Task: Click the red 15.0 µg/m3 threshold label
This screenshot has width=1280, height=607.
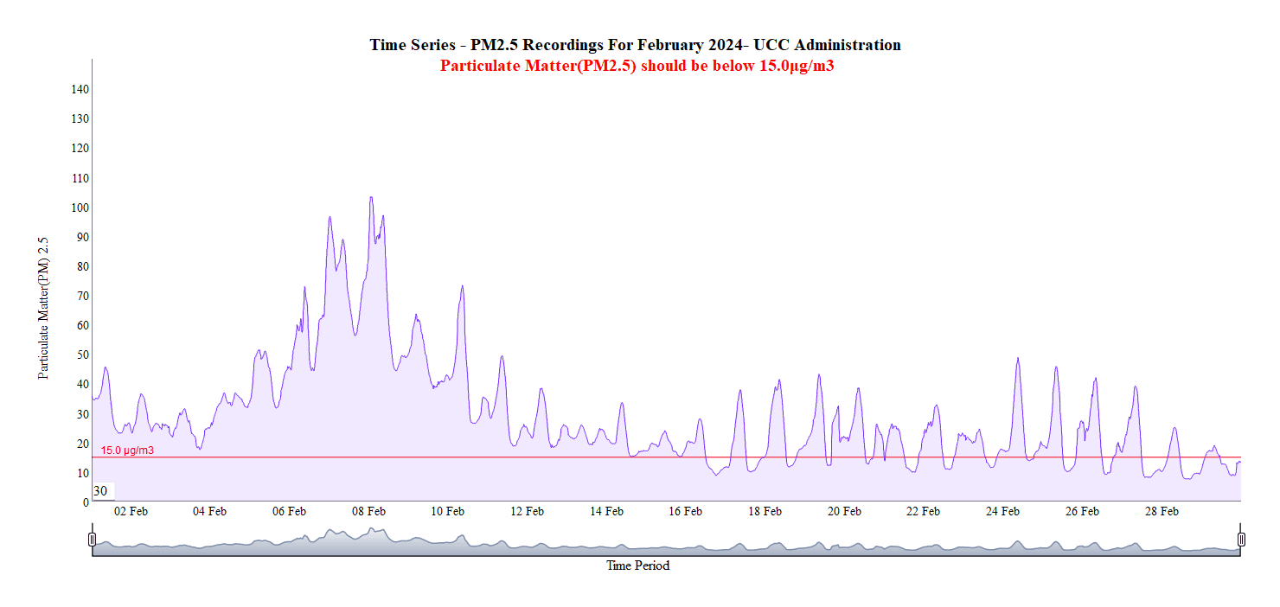Action: 127,450
